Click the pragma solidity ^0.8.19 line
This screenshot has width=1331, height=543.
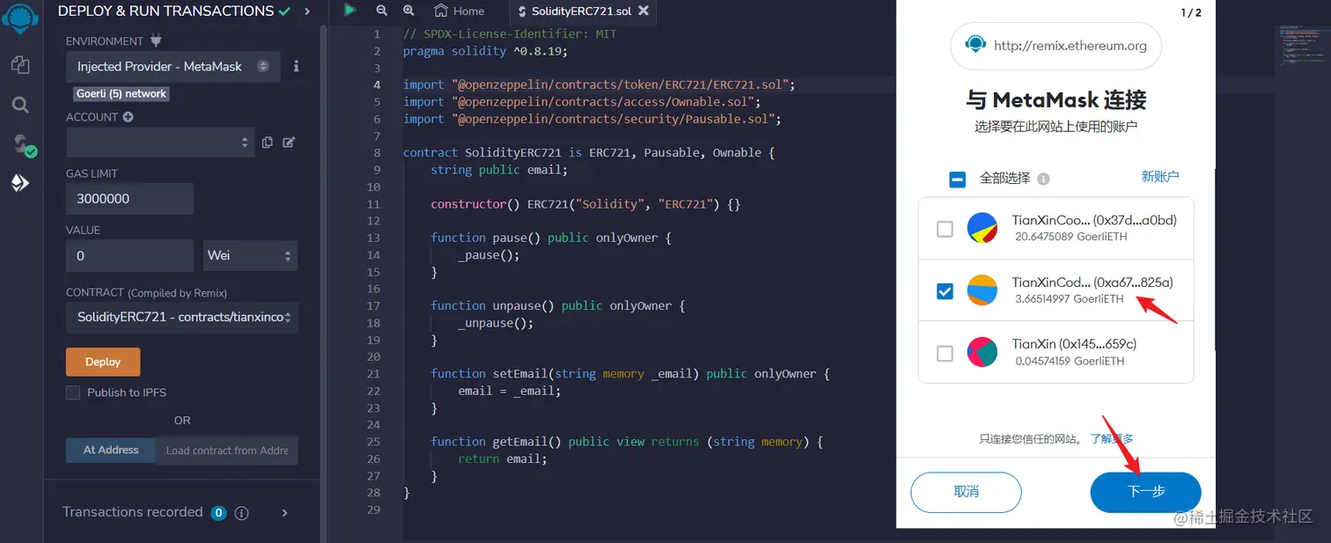coord(486,51)
